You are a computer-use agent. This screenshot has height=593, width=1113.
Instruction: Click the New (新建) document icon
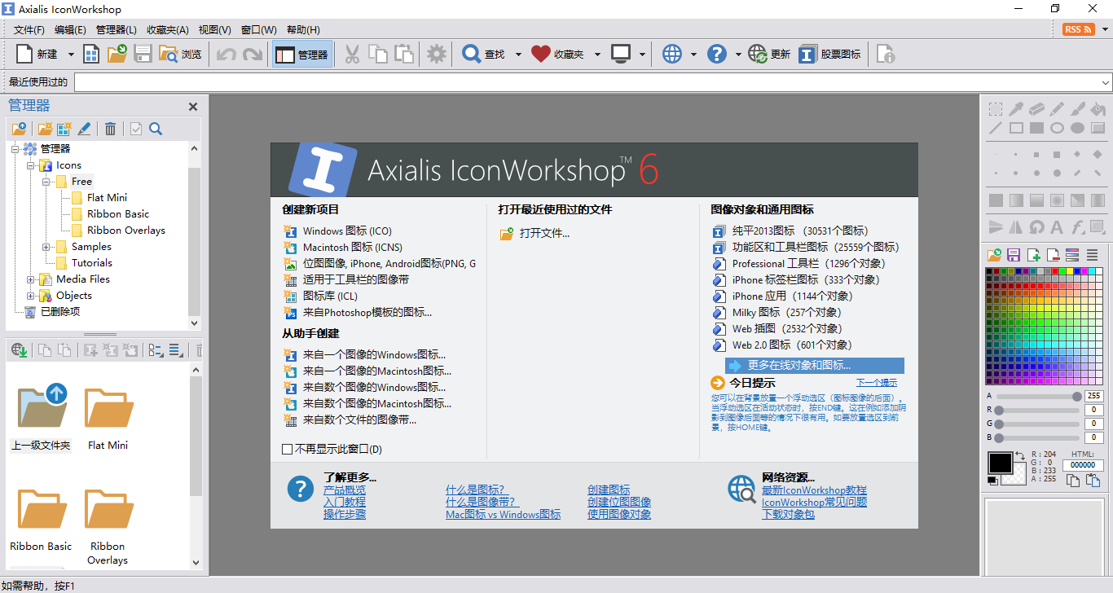coord(24,55)
